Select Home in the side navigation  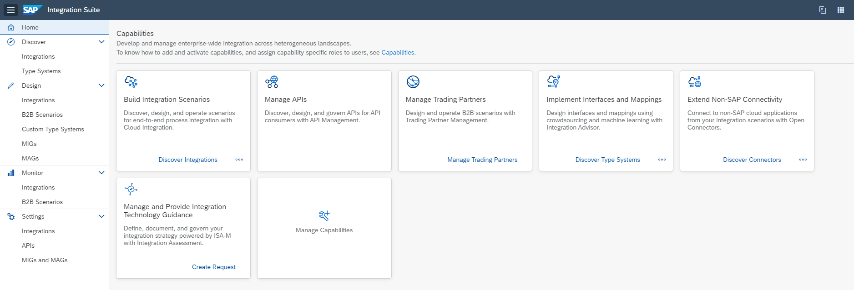(55, 27)
